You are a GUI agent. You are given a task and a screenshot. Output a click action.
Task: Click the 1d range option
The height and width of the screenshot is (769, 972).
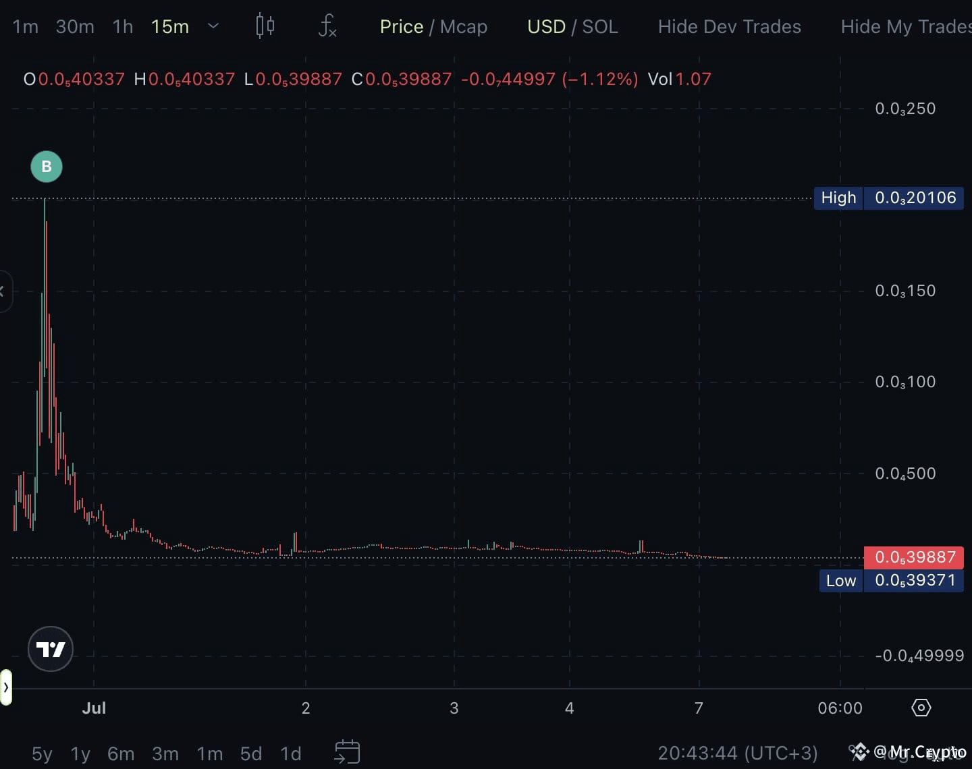[x=290, y=753]
